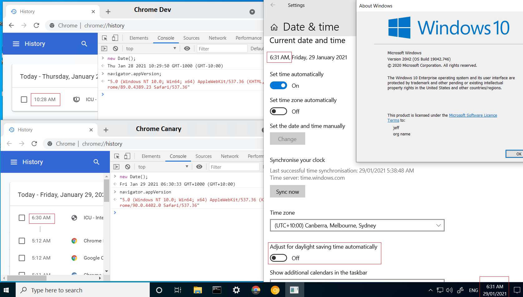
Task: Switch to the Network tab in Chrome Dev DevTools
Action: point(218,38)
